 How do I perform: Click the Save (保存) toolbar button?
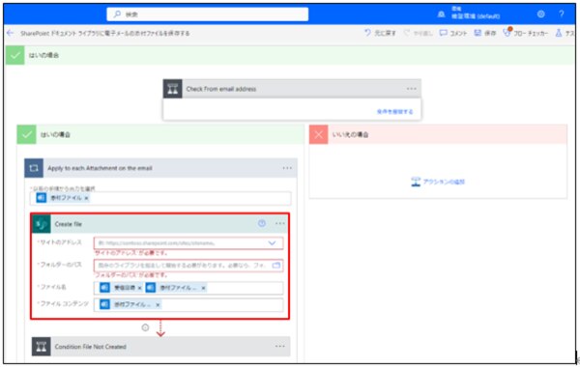click(485, 33)
